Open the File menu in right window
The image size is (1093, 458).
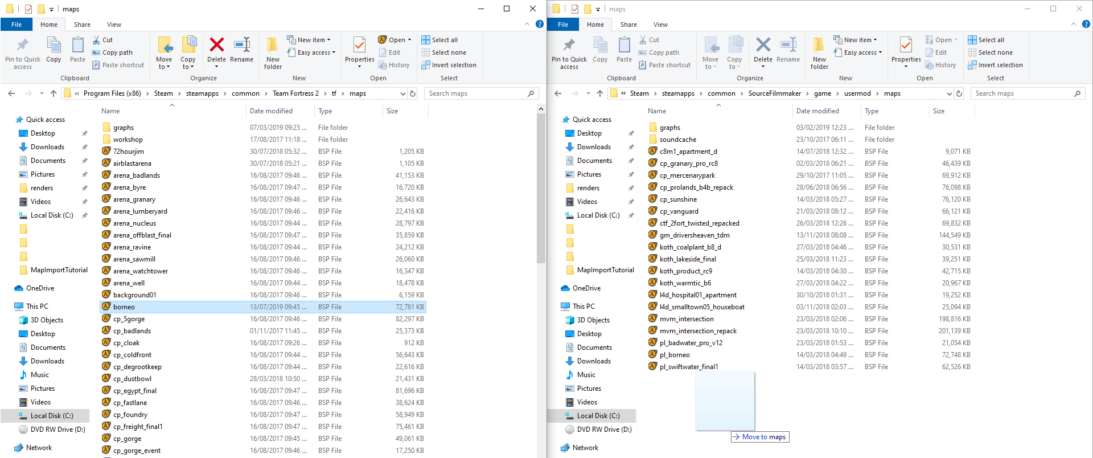[x=563, y=24]
